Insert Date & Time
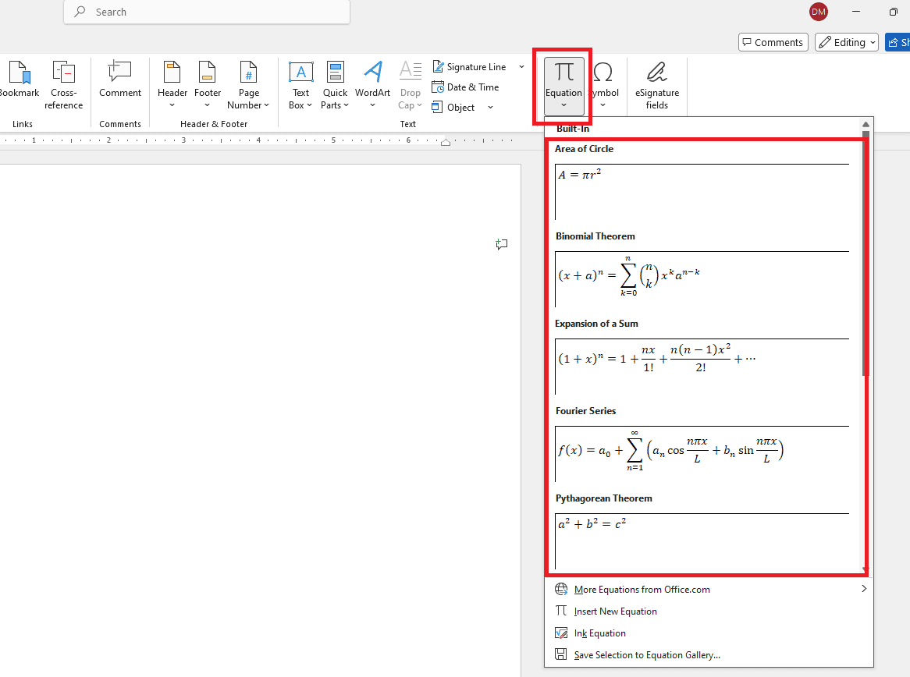 (465, 87)
